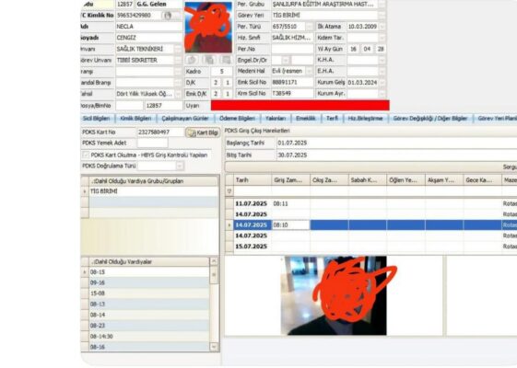Click the Başlangıç Tarihi date field

pyautogui.click(x=396, y=143)
